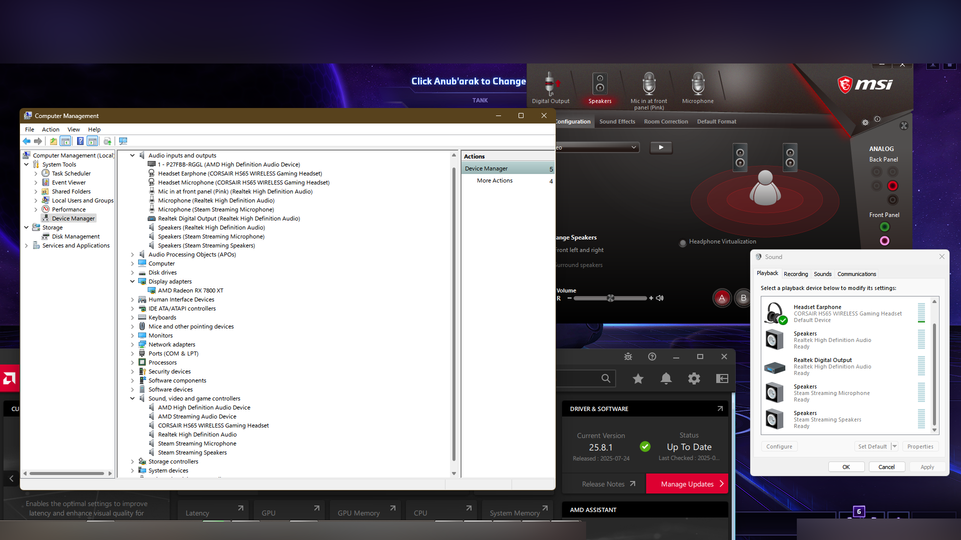Viewport: 961px width, 540px height.
Task: Click Properties button in Sound dialog
Action: [920, 446]
